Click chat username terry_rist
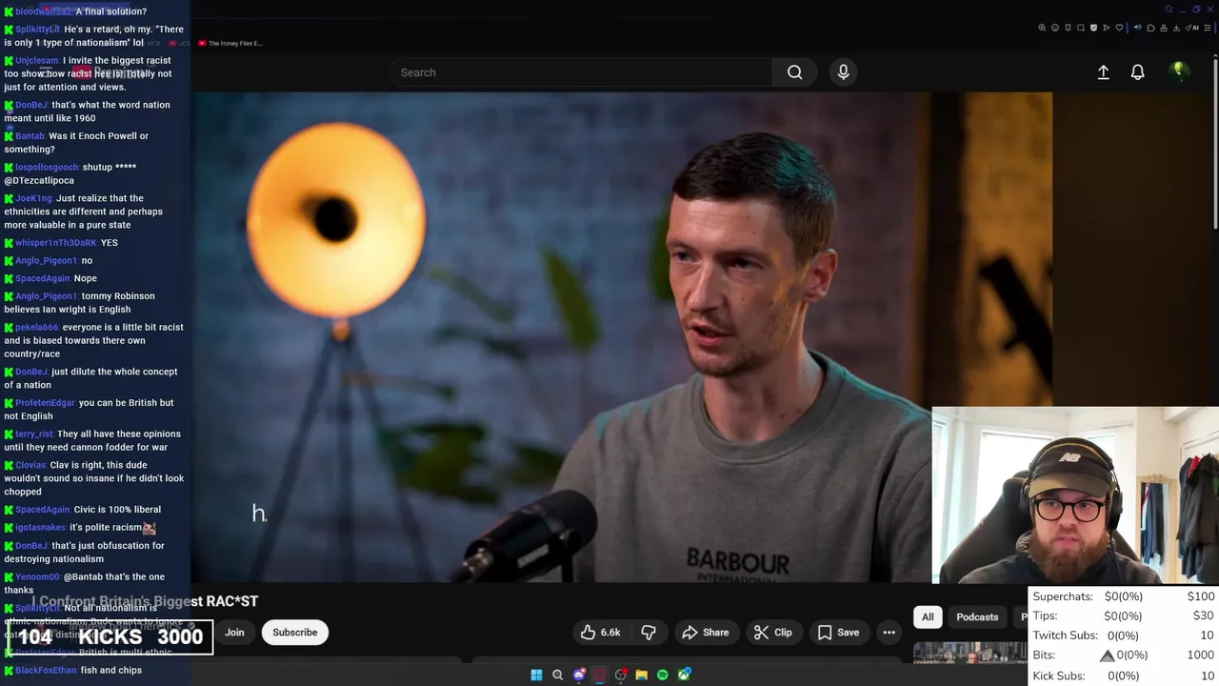Image resolution: width=1219 pixels, height=686 pixels. pyautogui.click(x=34, y=434)
